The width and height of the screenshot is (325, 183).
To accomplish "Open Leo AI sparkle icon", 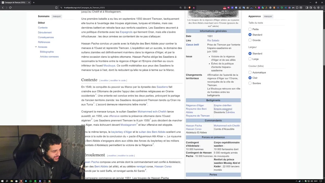I will tap(315, 8).
